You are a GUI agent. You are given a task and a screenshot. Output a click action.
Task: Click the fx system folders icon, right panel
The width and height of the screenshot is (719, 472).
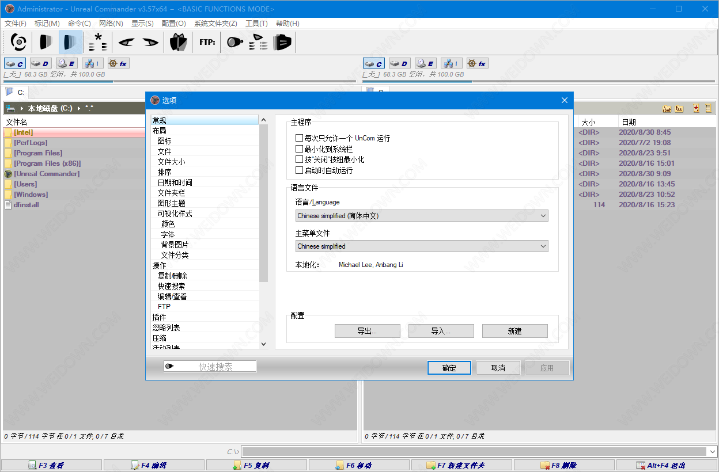coord(477,63)
